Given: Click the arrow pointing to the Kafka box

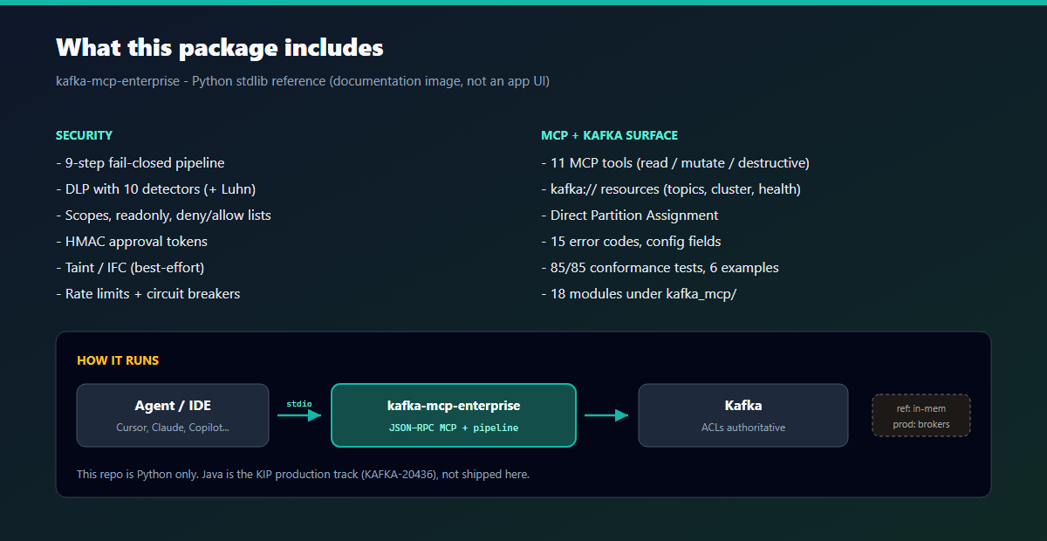Looking at the screenshot, I should (606, 415).
